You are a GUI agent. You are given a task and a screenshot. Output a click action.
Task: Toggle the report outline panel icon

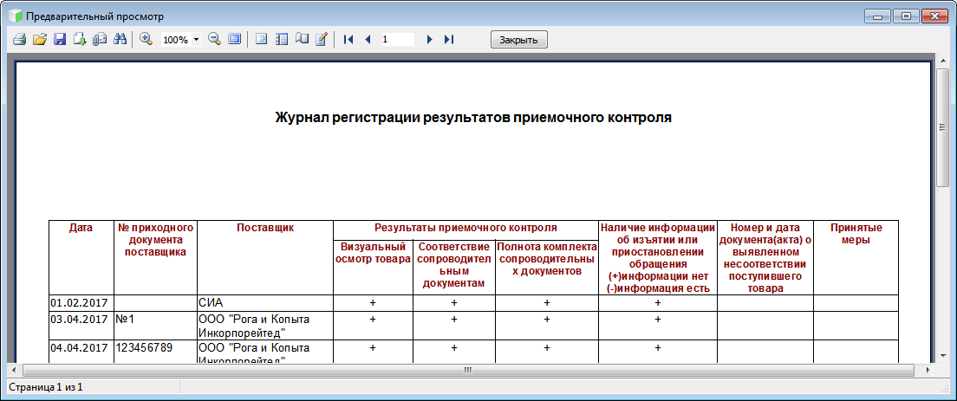pos(261,39)
